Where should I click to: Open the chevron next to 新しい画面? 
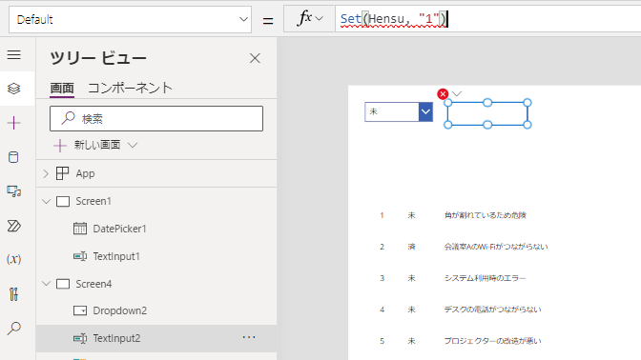pos(133,145)
